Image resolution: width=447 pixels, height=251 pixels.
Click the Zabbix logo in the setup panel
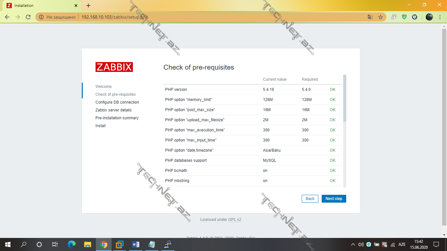pos(114,67)
